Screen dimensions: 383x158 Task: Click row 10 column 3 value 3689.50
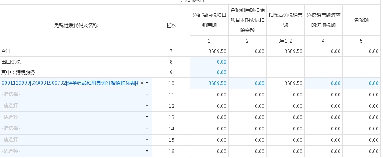[293, 83]
